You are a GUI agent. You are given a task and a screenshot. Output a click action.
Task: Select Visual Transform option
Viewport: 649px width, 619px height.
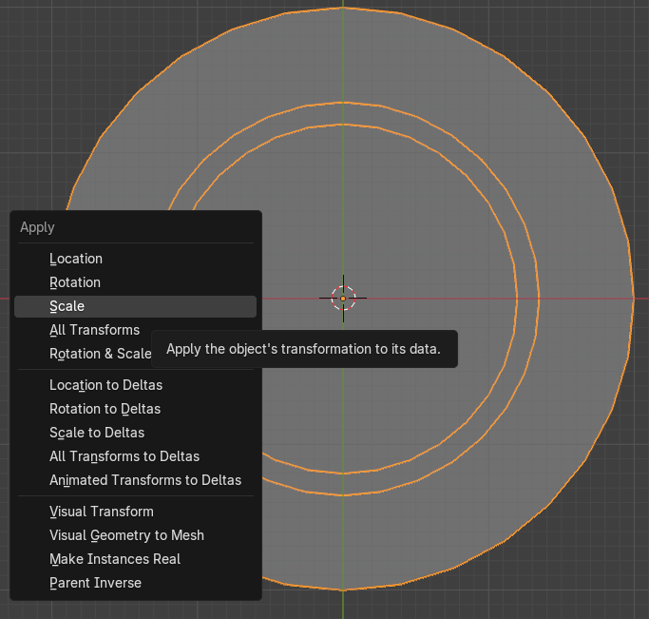coord(102,512)
